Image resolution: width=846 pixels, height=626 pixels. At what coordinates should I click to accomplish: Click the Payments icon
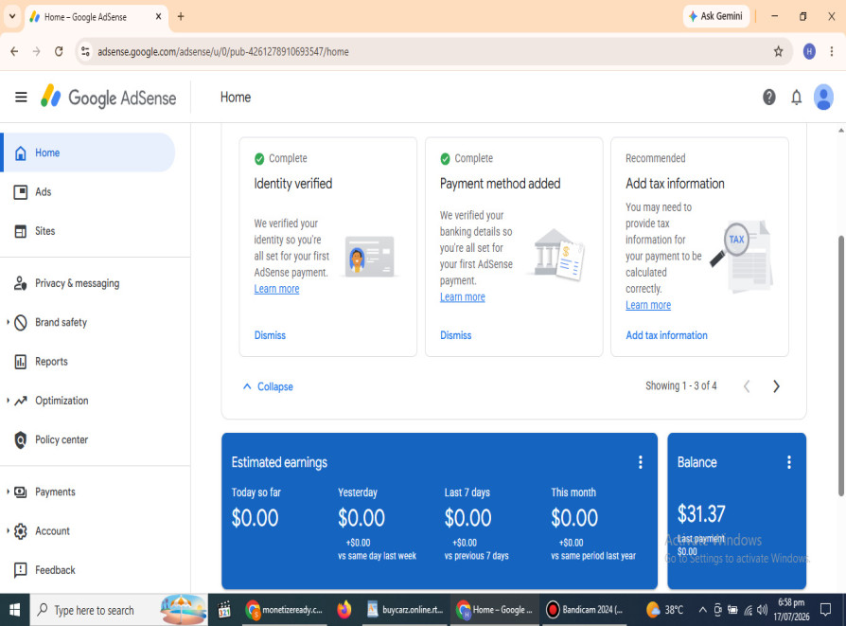pos(21,492)
